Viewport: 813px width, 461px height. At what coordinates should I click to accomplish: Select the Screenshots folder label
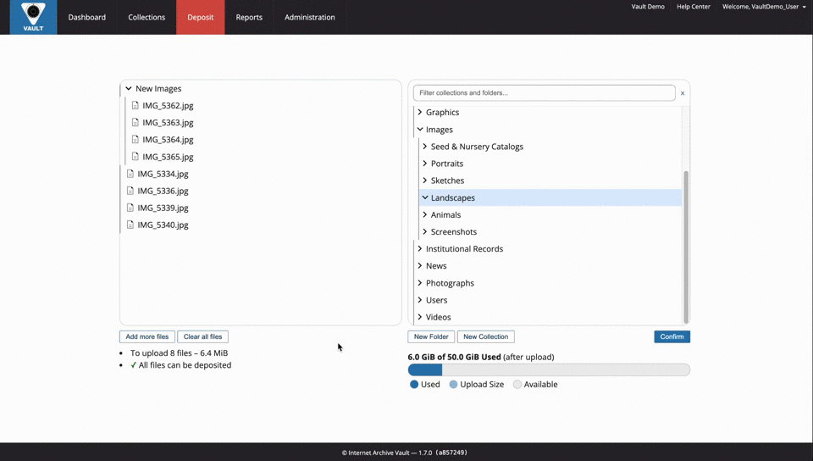tap(454, 232)
